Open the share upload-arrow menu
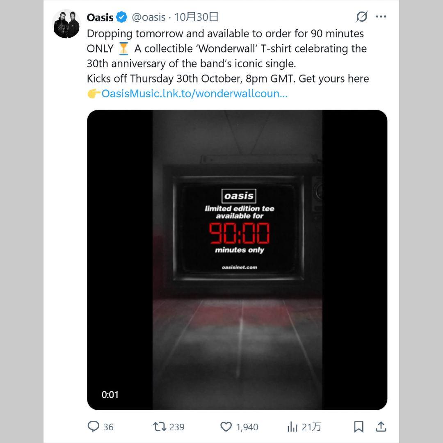Viewport: 443px width, 443px height. click(x=381, y=427)
